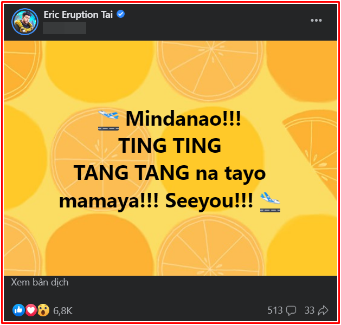Open the 6,8K reactions list
Viewport: 341px width, 325px height.
point(63,311)
